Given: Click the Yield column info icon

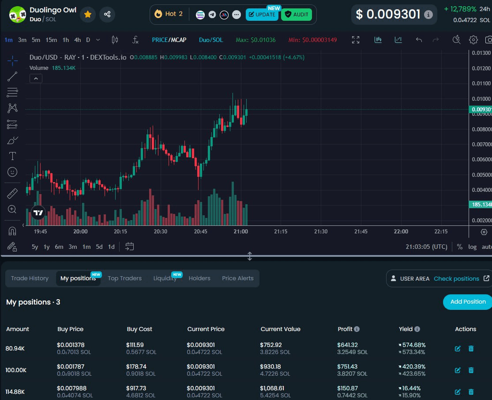Looking at the screenshot, I should pos(417,329).
